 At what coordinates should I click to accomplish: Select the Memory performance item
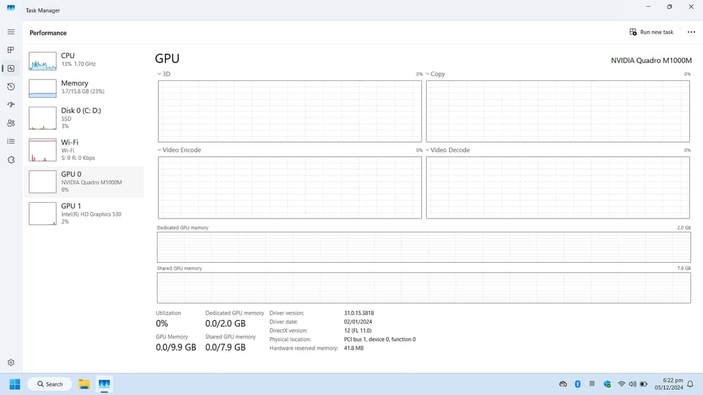pyautogui.click(x=83, y=87)
